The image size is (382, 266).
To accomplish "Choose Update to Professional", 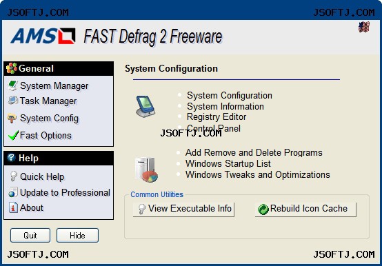I will coord(65,192).
